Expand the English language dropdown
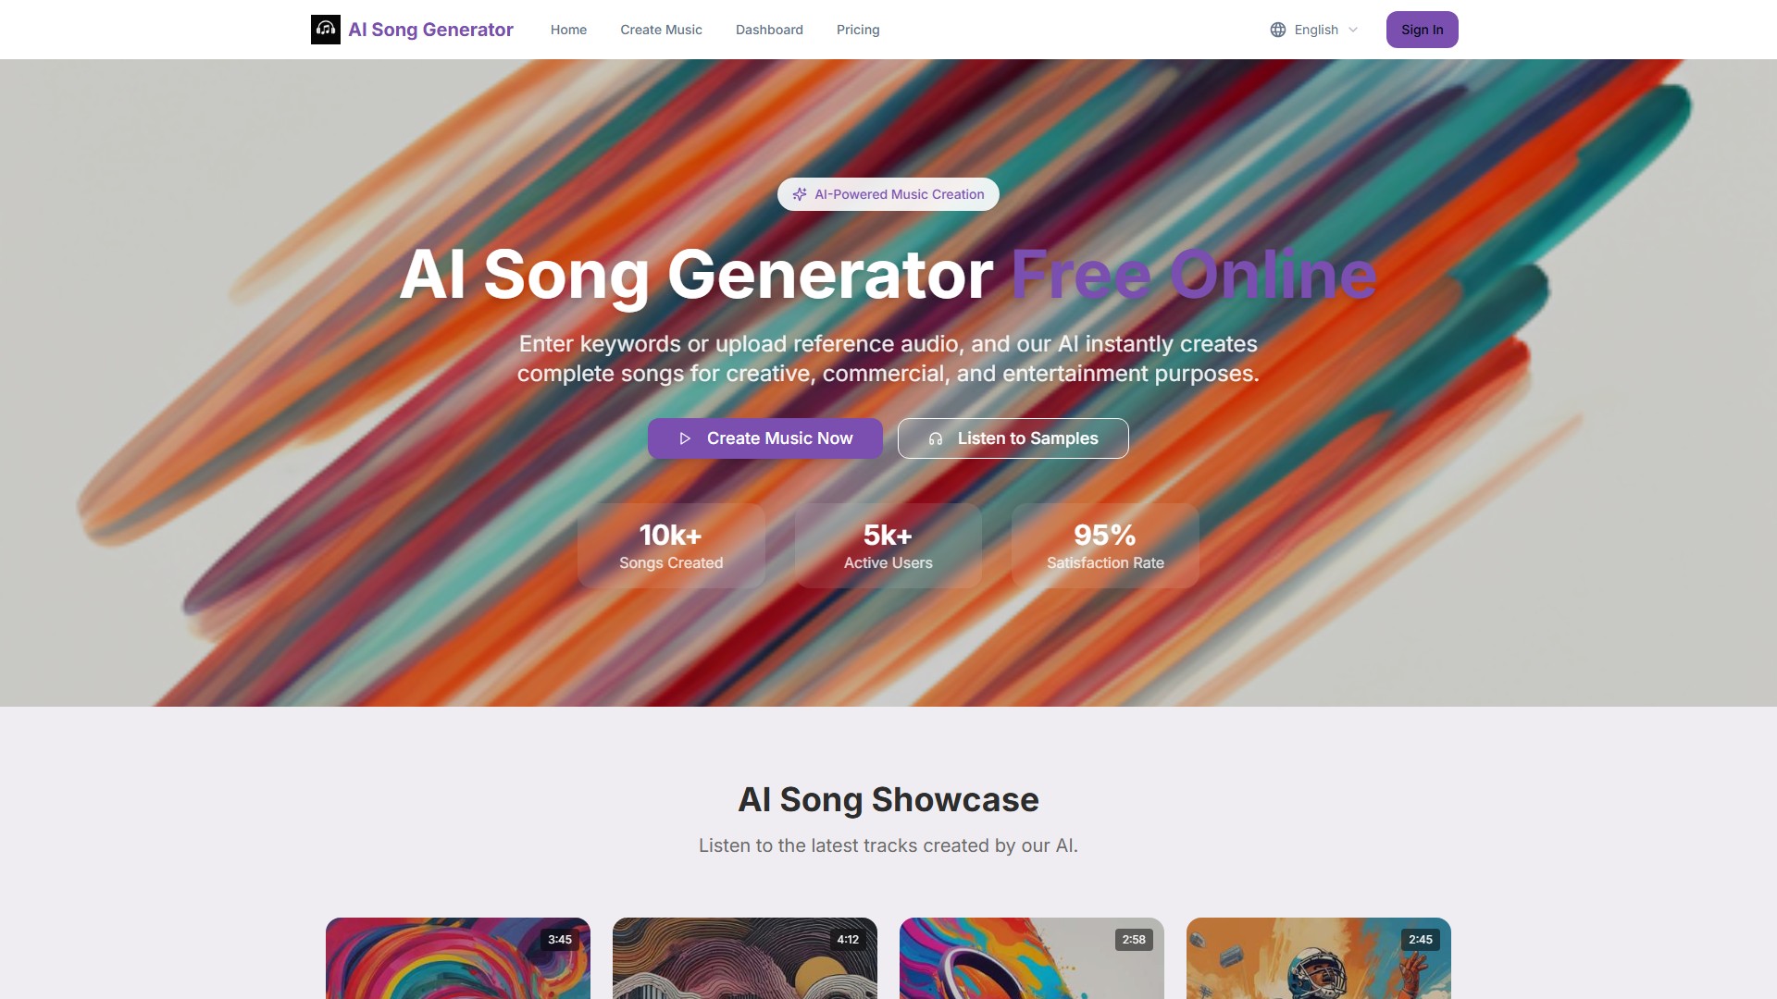Image resolution: width=1777 pixels, height=999 pixels. coord(1314,30)
